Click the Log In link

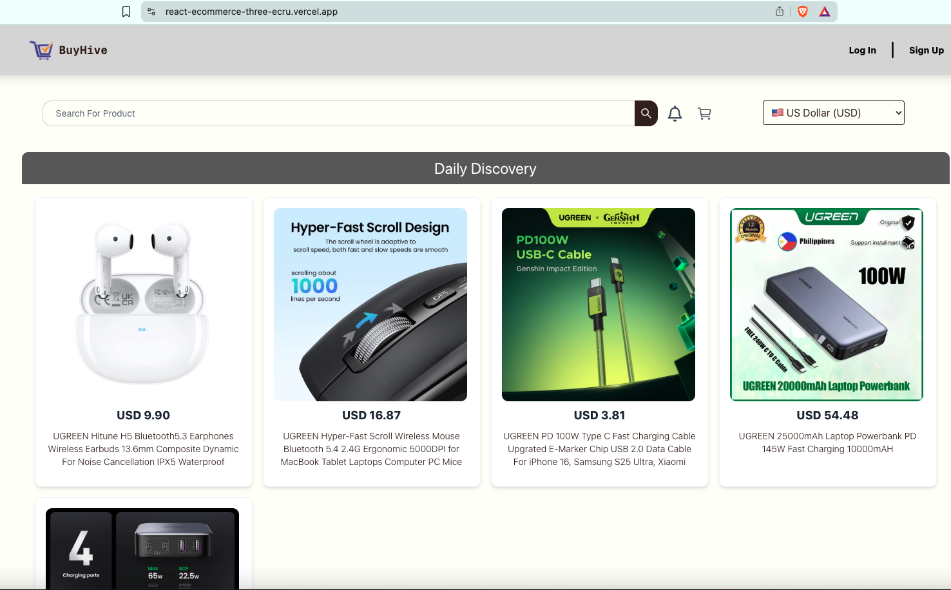pos(862,50)
